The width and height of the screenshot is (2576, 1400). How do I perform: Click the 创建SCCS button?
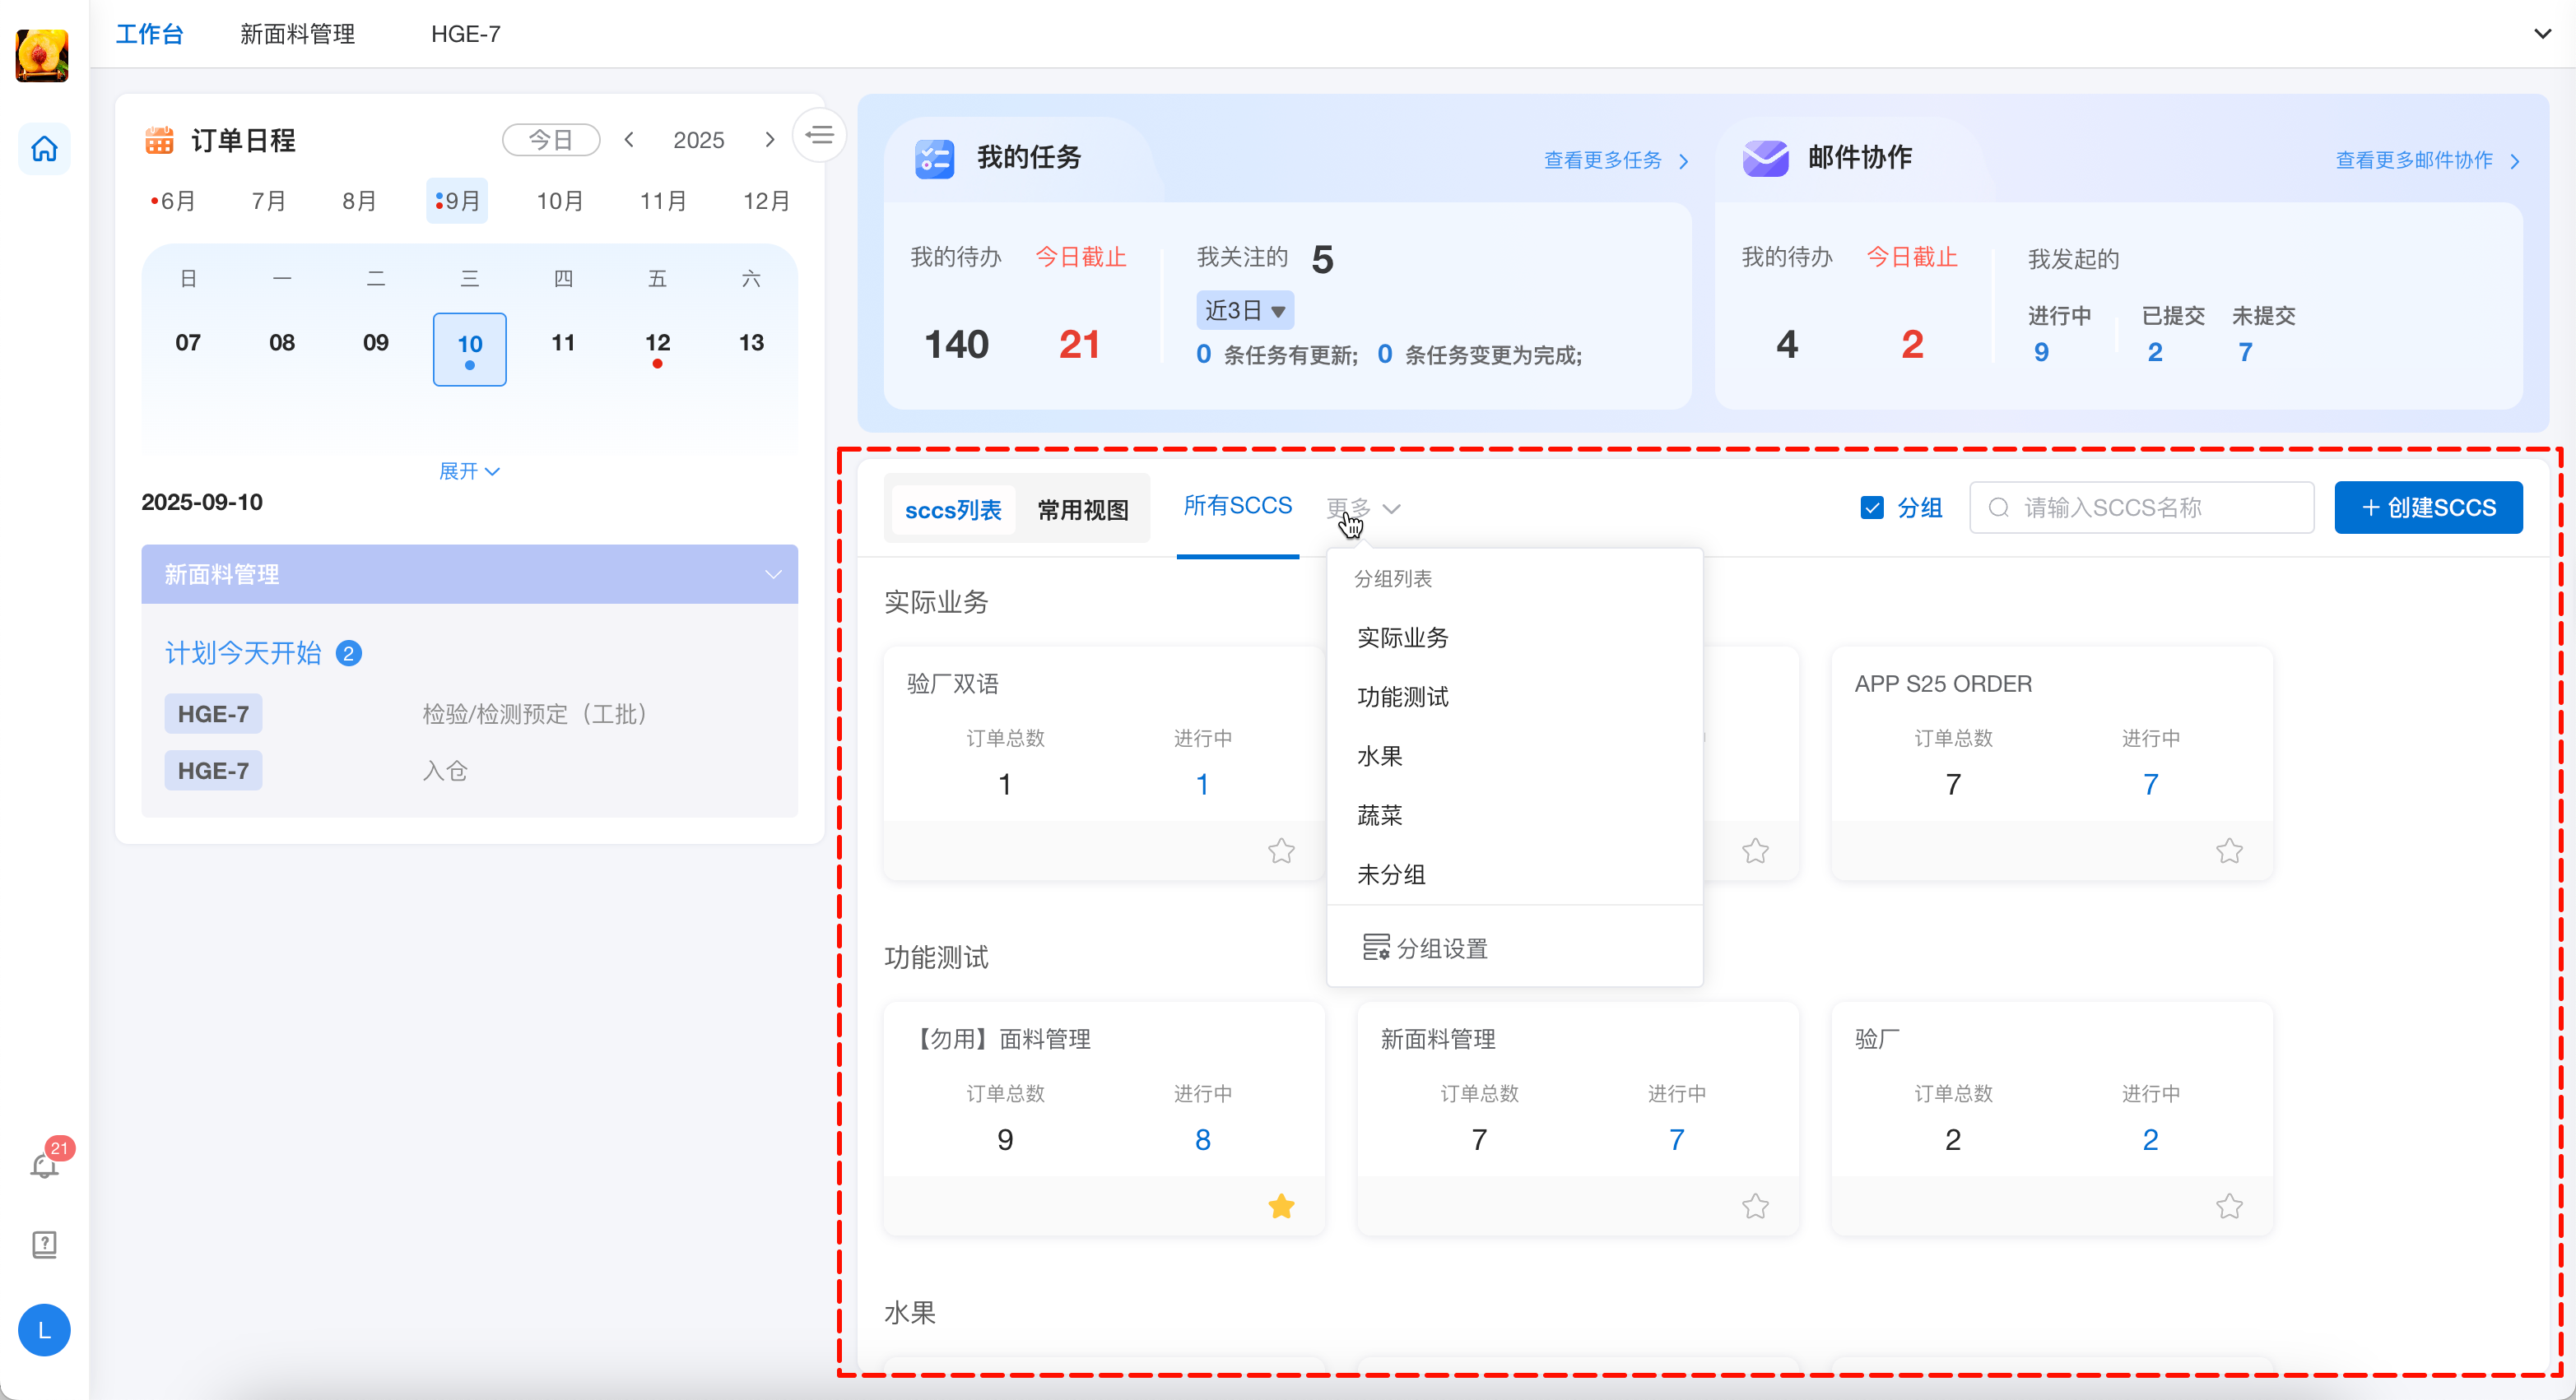click(x=2427, y=508)
